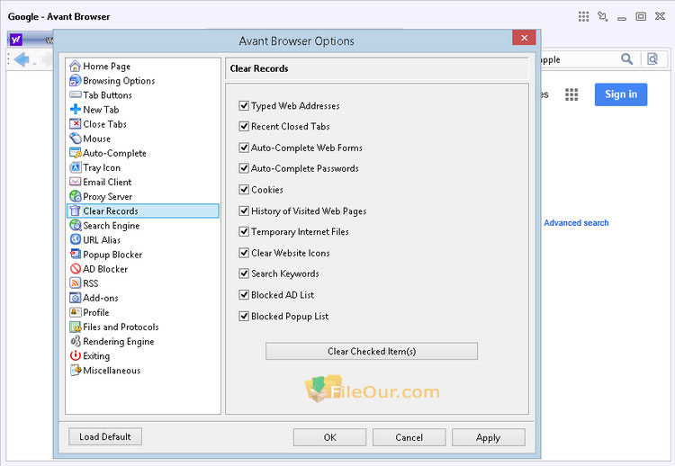
Task: Uncheck the Cookies checkbox
Action: [244, 190]
